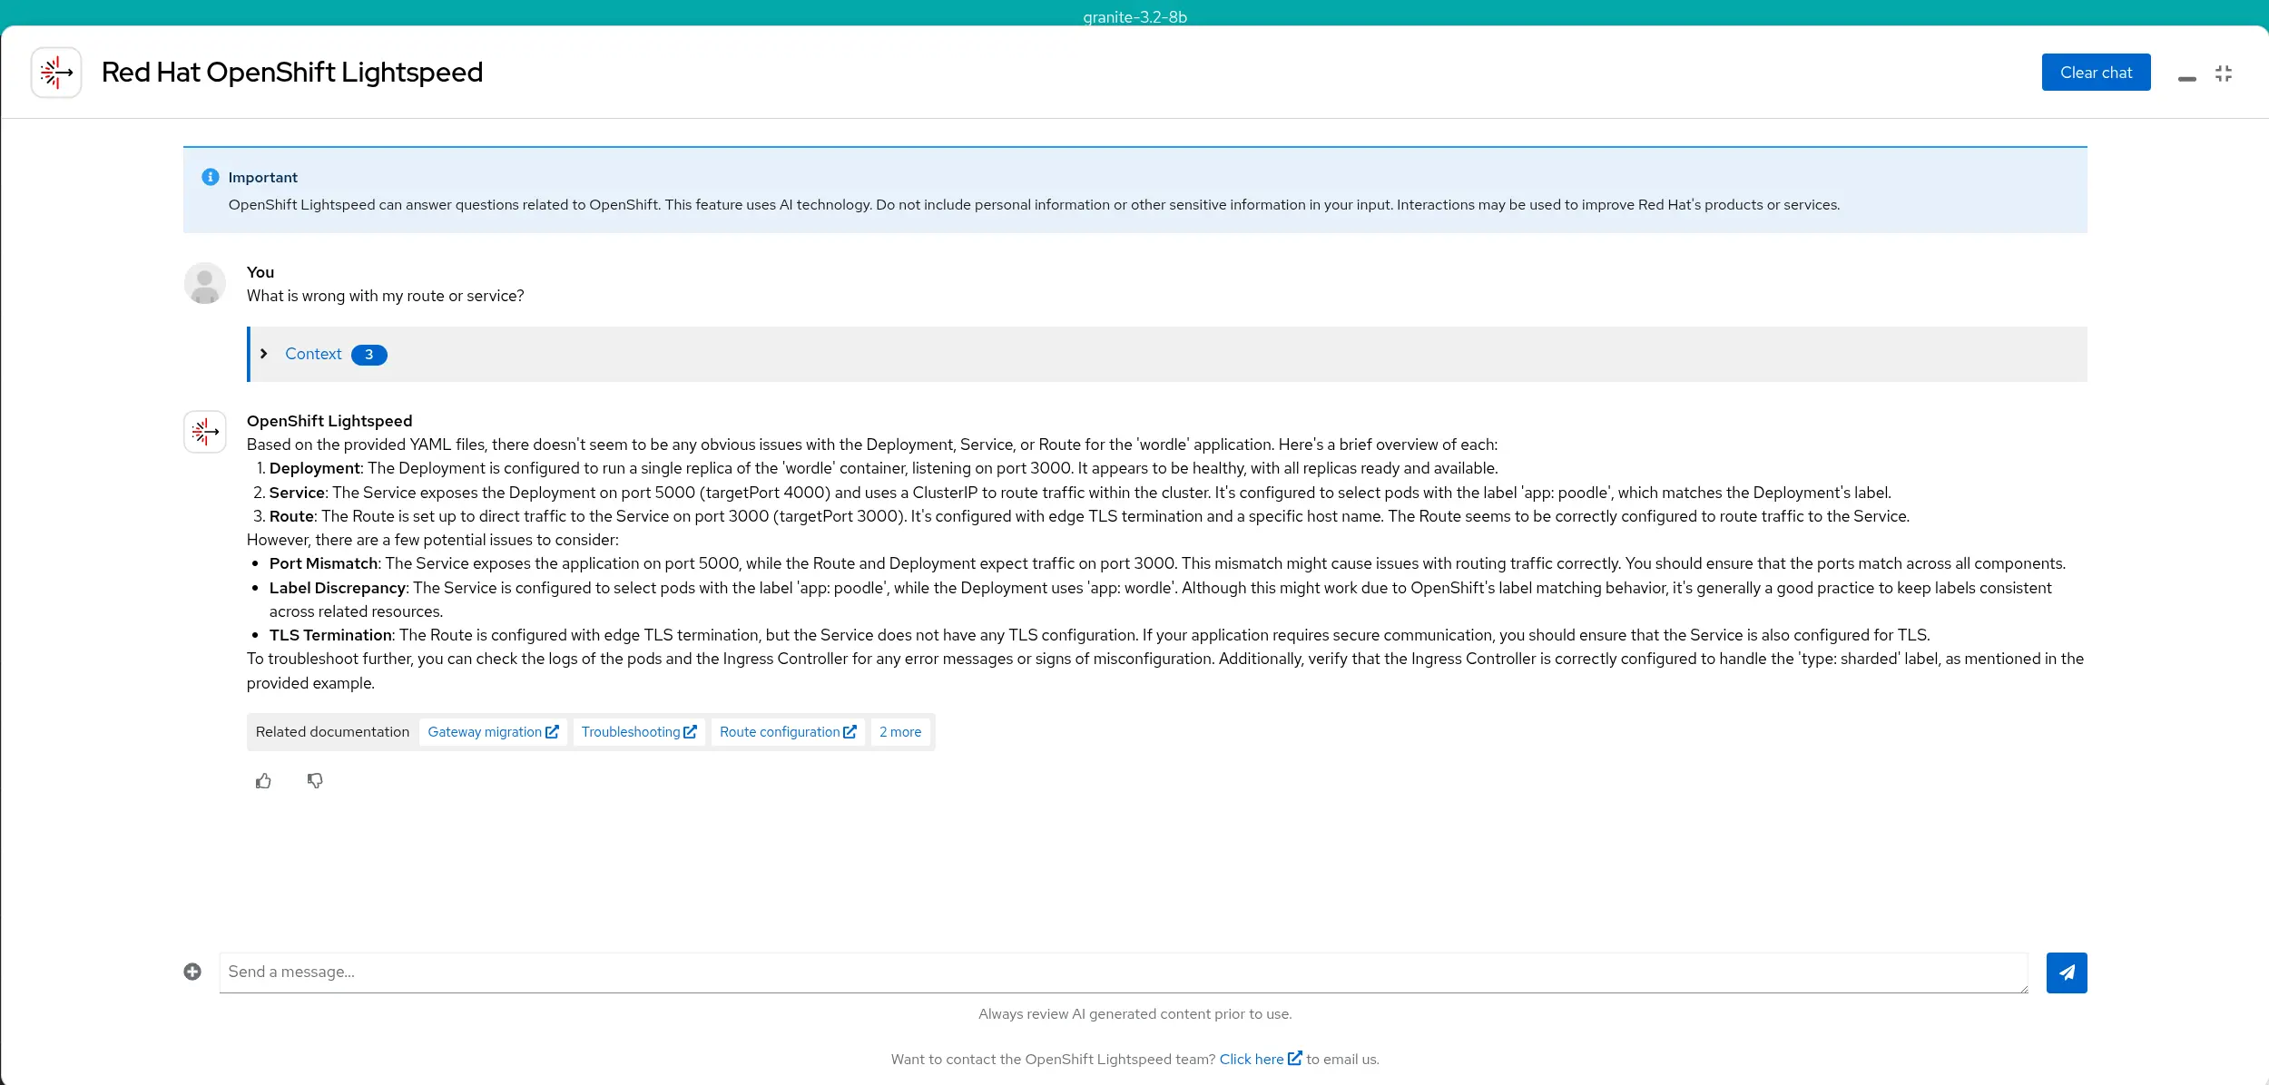Click the bold 'Service' list item
Viewport: 2269px width, 1085px height.
tap(297, 493)
